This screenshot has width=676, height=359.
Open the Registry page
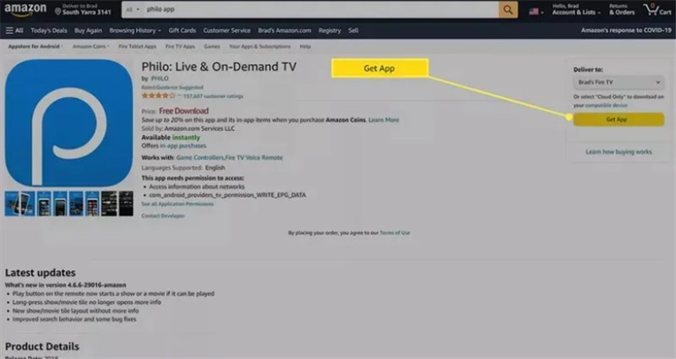pyautogui.click(x=330, y=30)
